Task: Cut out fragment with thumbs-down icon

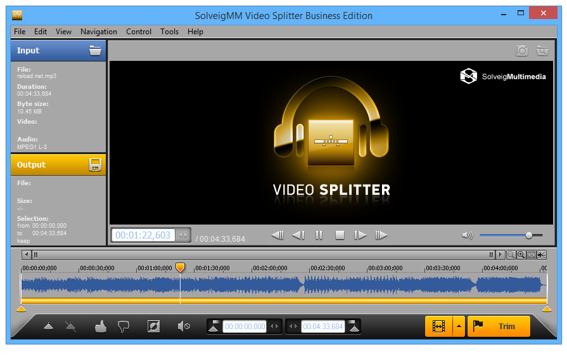Action: pos(124,327)
